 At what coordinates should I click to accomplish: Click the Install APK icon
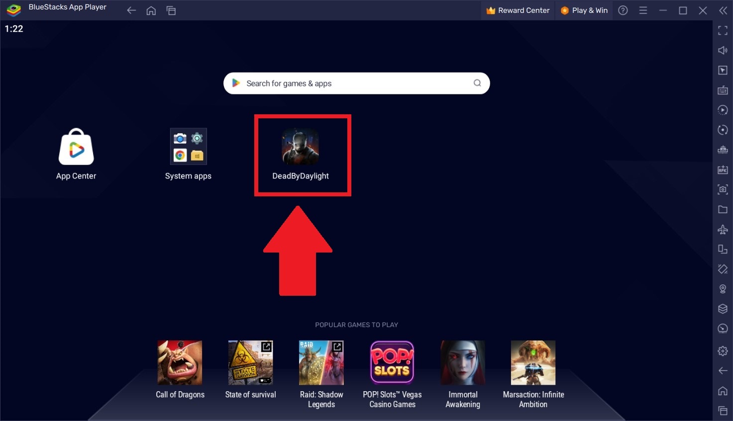coord(723,169)
